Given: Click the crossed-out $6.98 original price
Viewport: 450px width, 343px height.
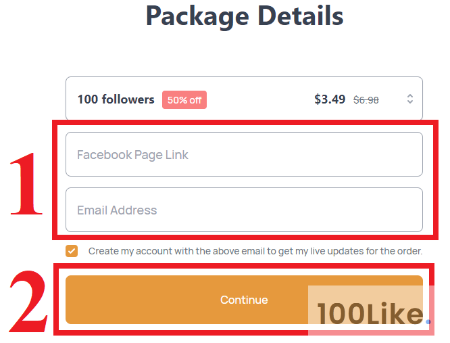Looking at the screenshot, I should [366, 100].
